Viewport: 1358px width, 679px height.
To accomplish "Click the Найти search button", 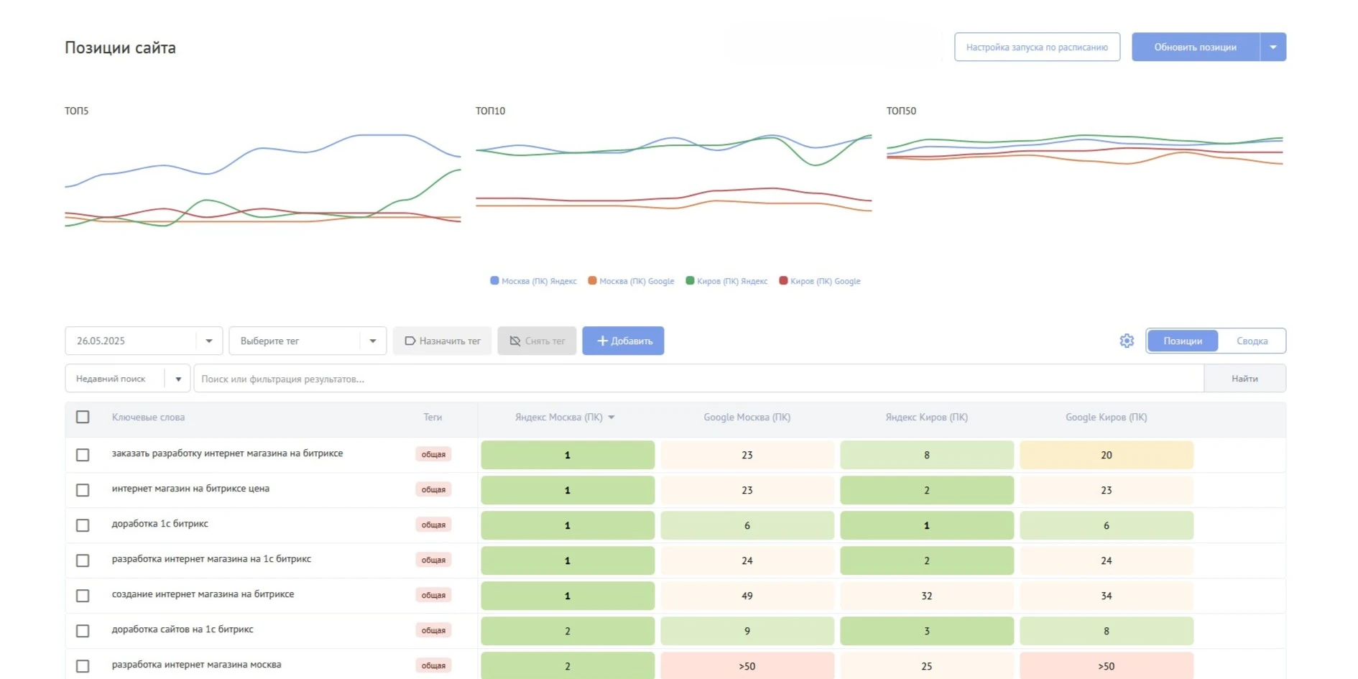I will 1244,379.
